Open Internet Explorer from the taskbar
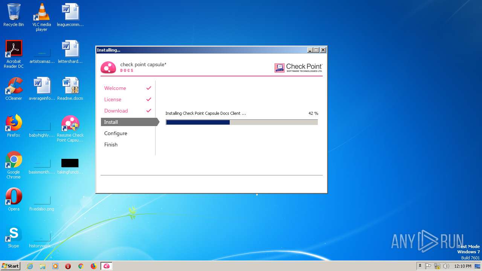 coord(30,266)
